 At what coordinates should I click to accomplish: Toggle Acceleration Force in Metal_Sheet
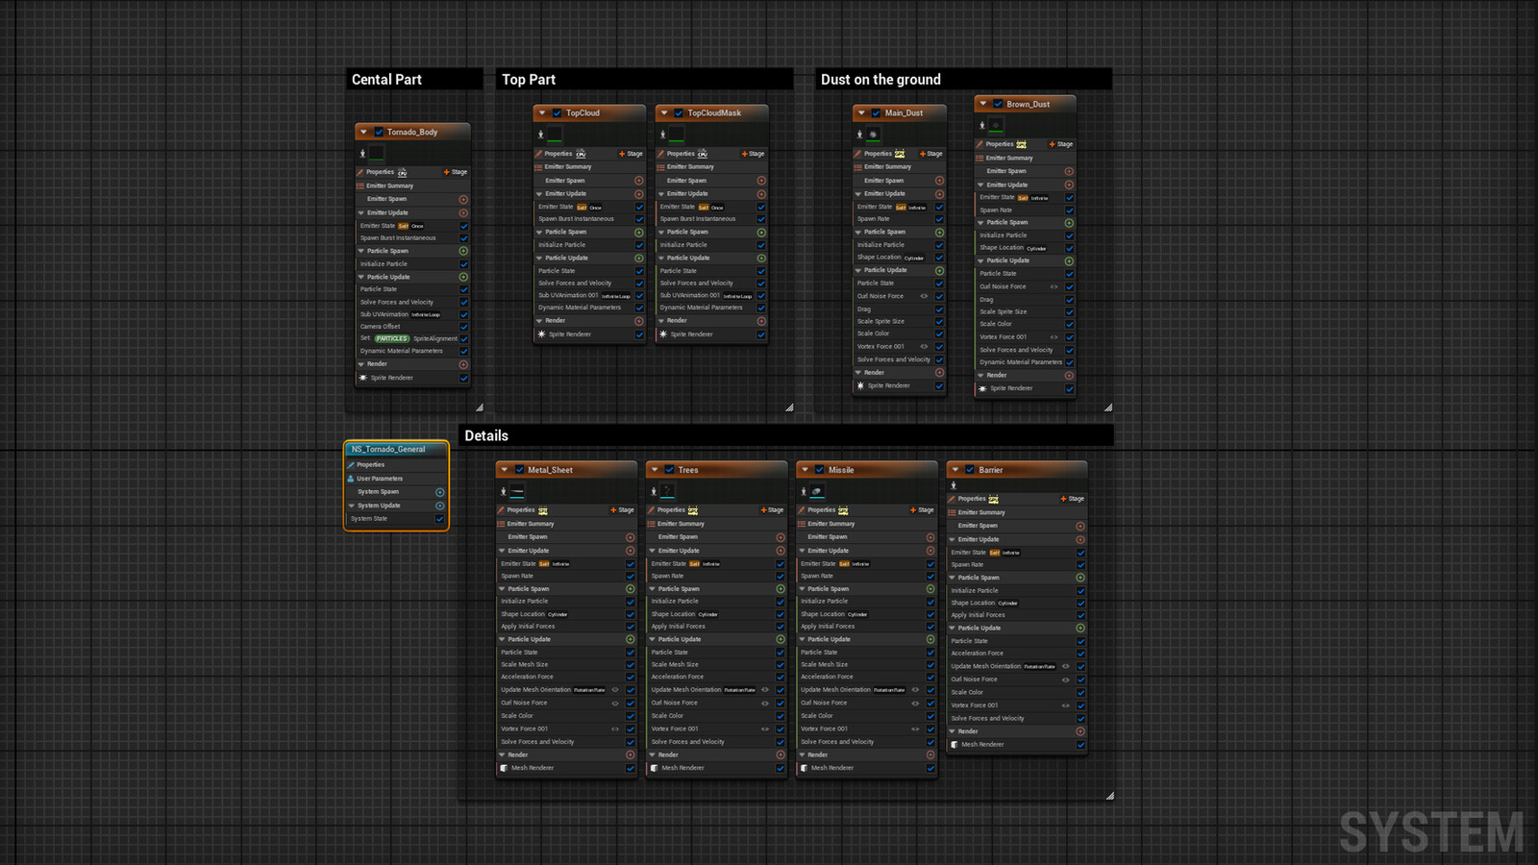(631, 677)
